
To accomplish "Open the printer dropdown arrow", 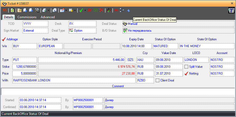I will (48, 11).
